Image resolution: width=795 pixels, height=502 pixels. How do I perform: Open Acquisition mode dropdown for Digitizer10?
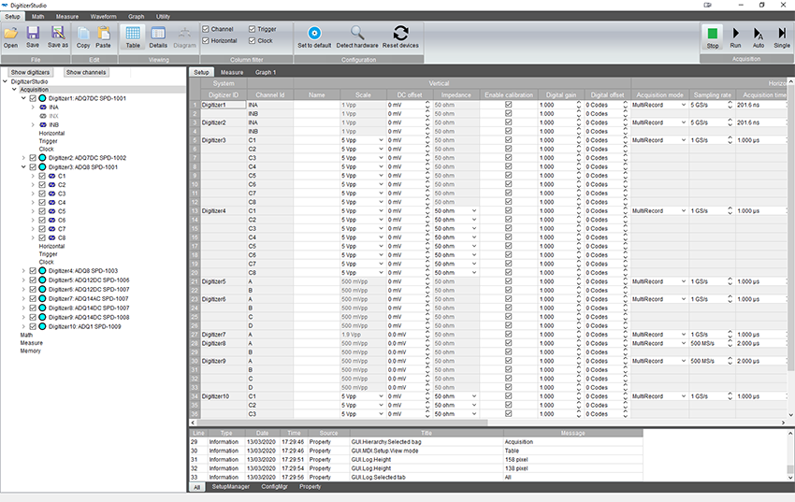pos(684,396)
